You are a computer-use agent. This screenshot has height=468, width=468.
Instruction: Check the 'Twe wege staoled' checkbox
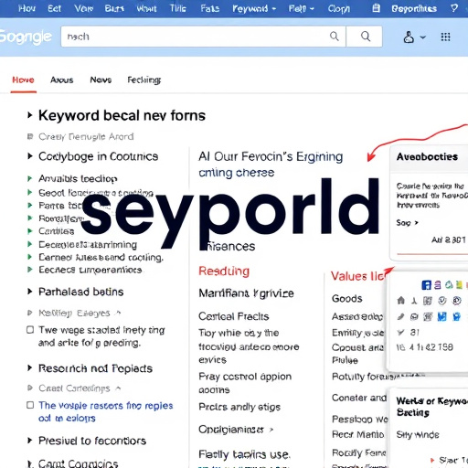30,330
